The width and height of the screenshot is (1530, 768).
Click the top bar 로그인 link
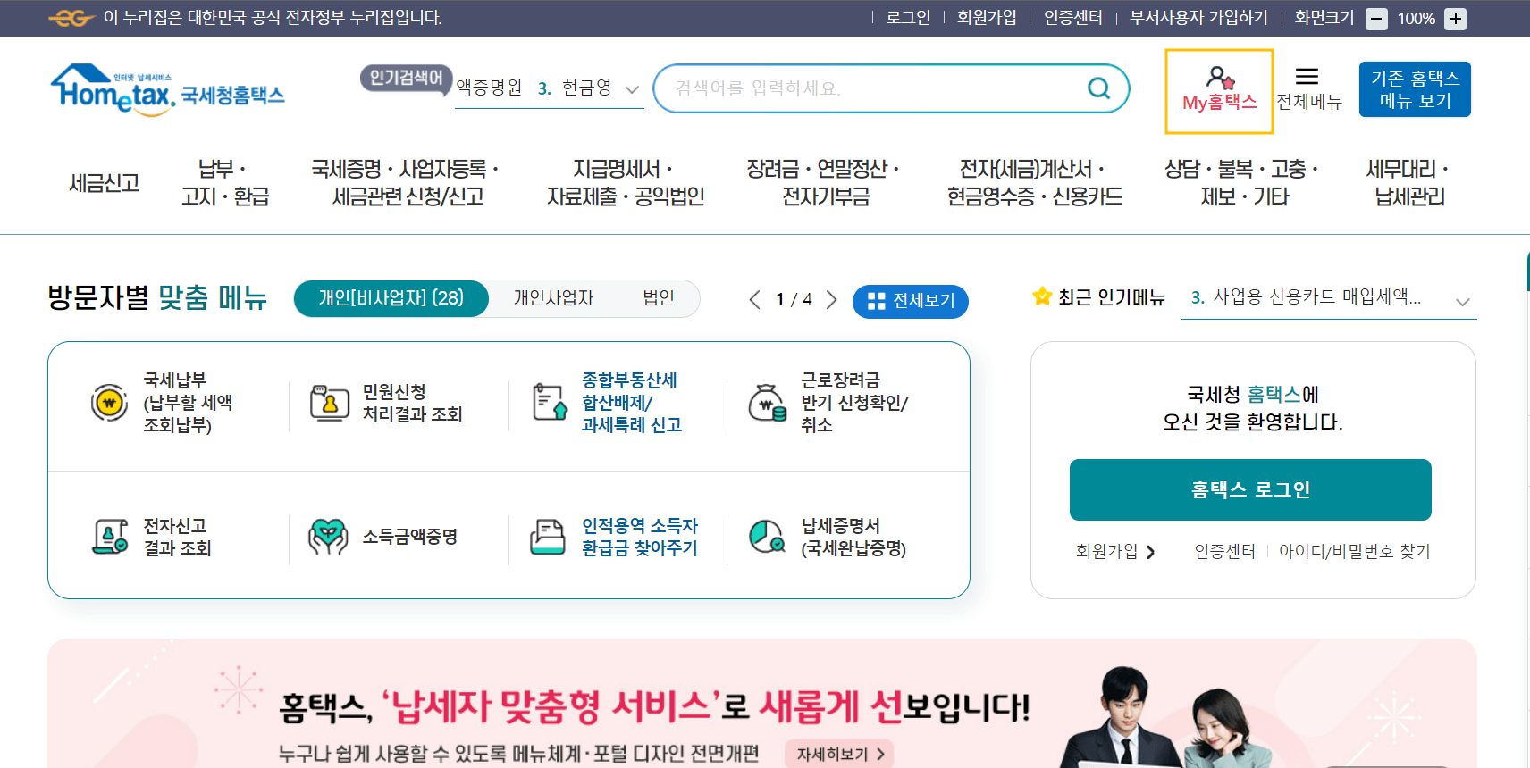tap(908, 18)
